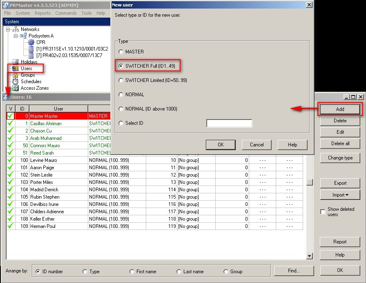The width and height of the screenshot is (366, 283).
Task: Click the PR402 controller icon
Action: [31, 55]
